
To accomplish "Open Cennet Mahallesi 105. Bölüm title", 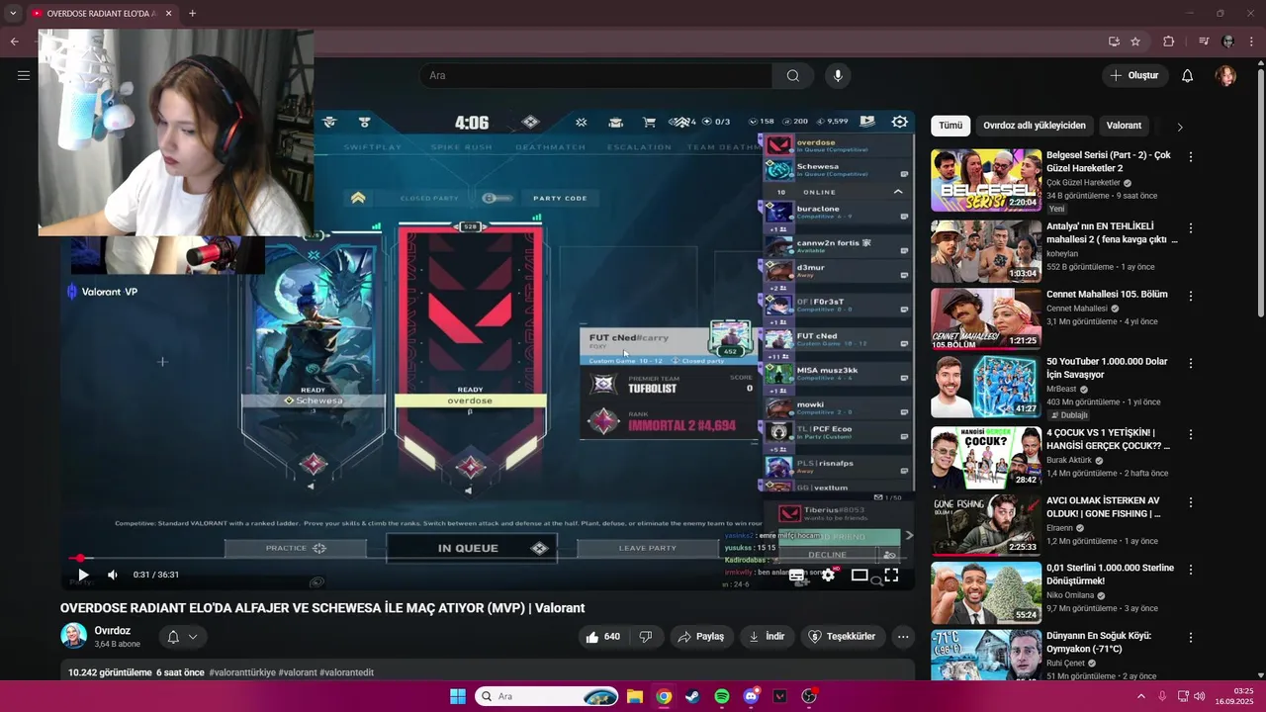I will pyautogui.click(x=1107, y=295).
